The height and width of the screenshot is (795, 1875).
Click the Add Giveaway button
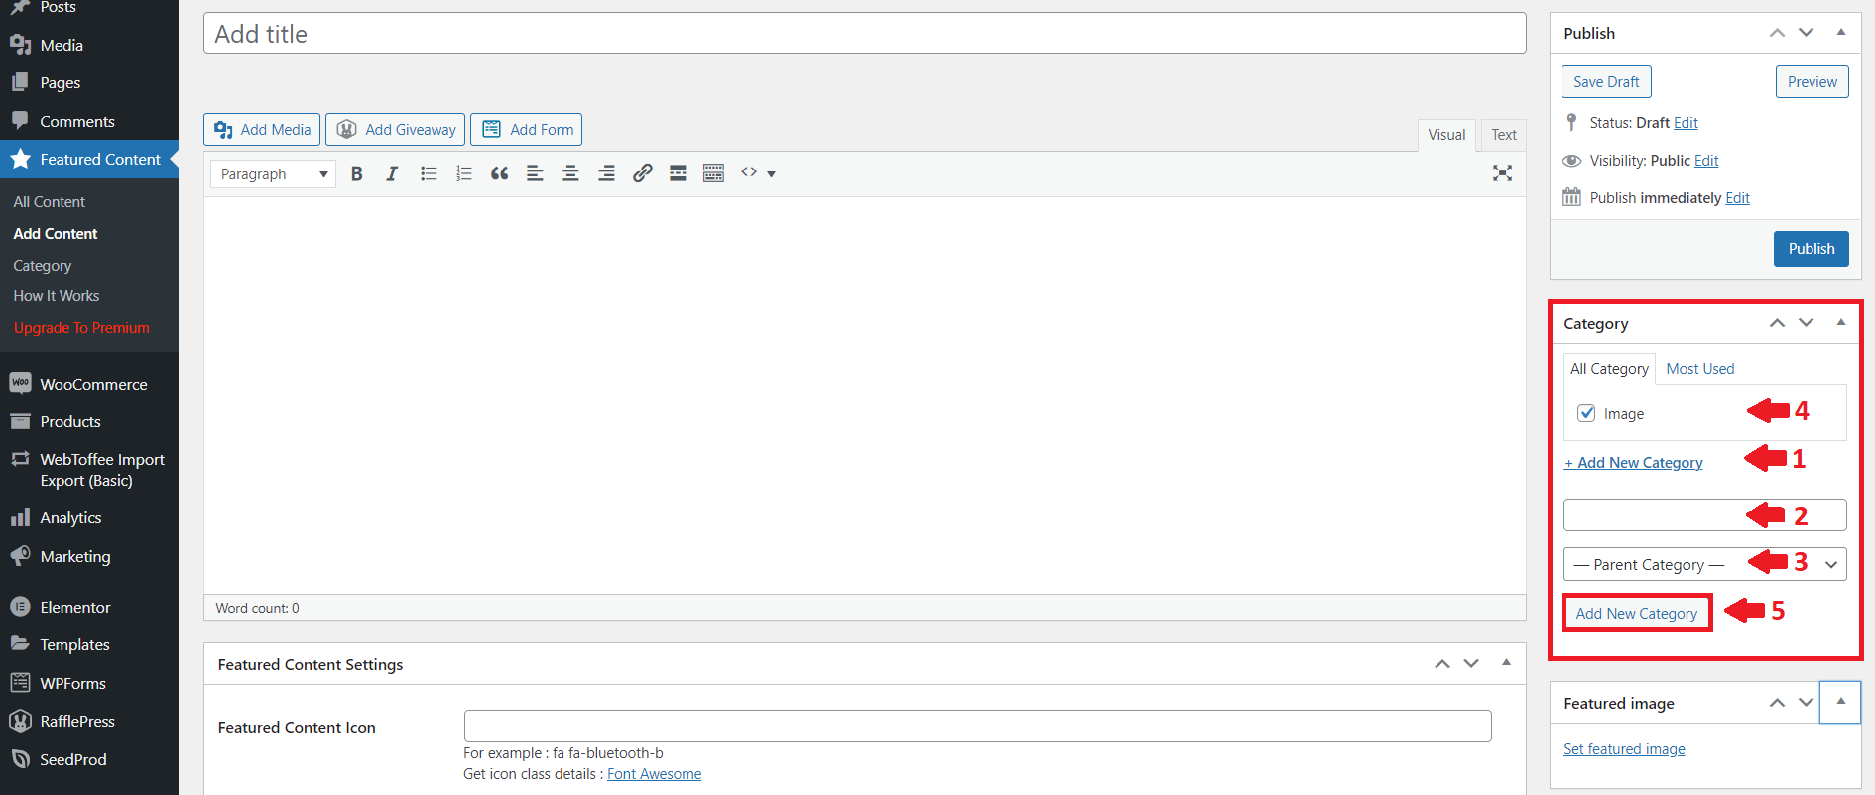396,130
